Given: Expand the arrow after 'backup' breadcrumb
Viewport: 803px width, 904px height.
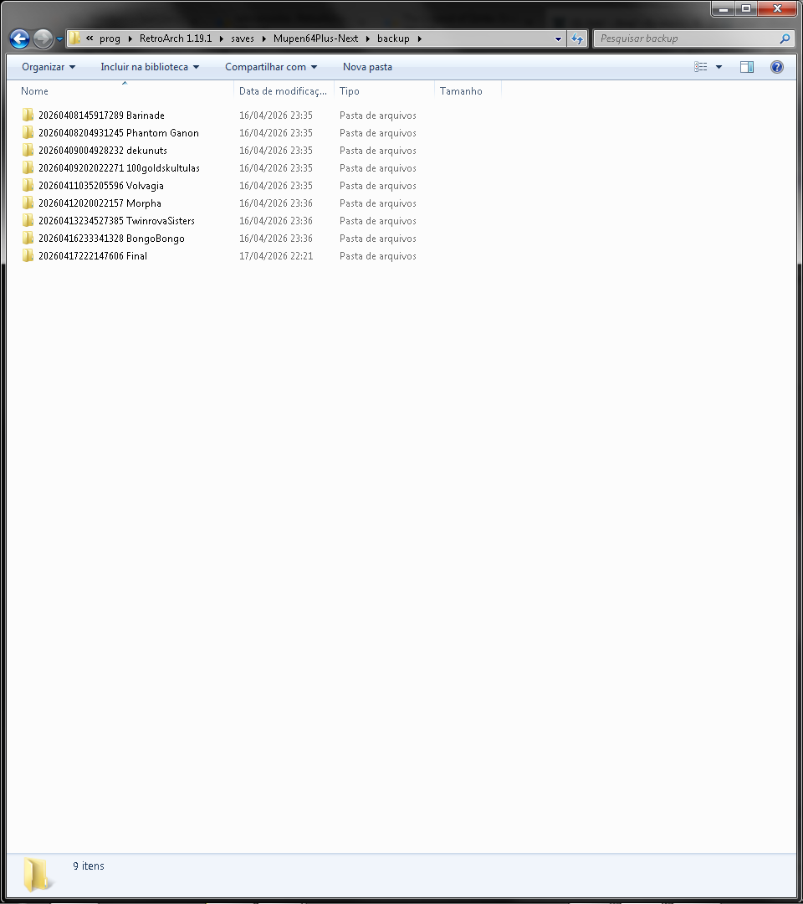Looking at the screenshot, I should (419, 39).
